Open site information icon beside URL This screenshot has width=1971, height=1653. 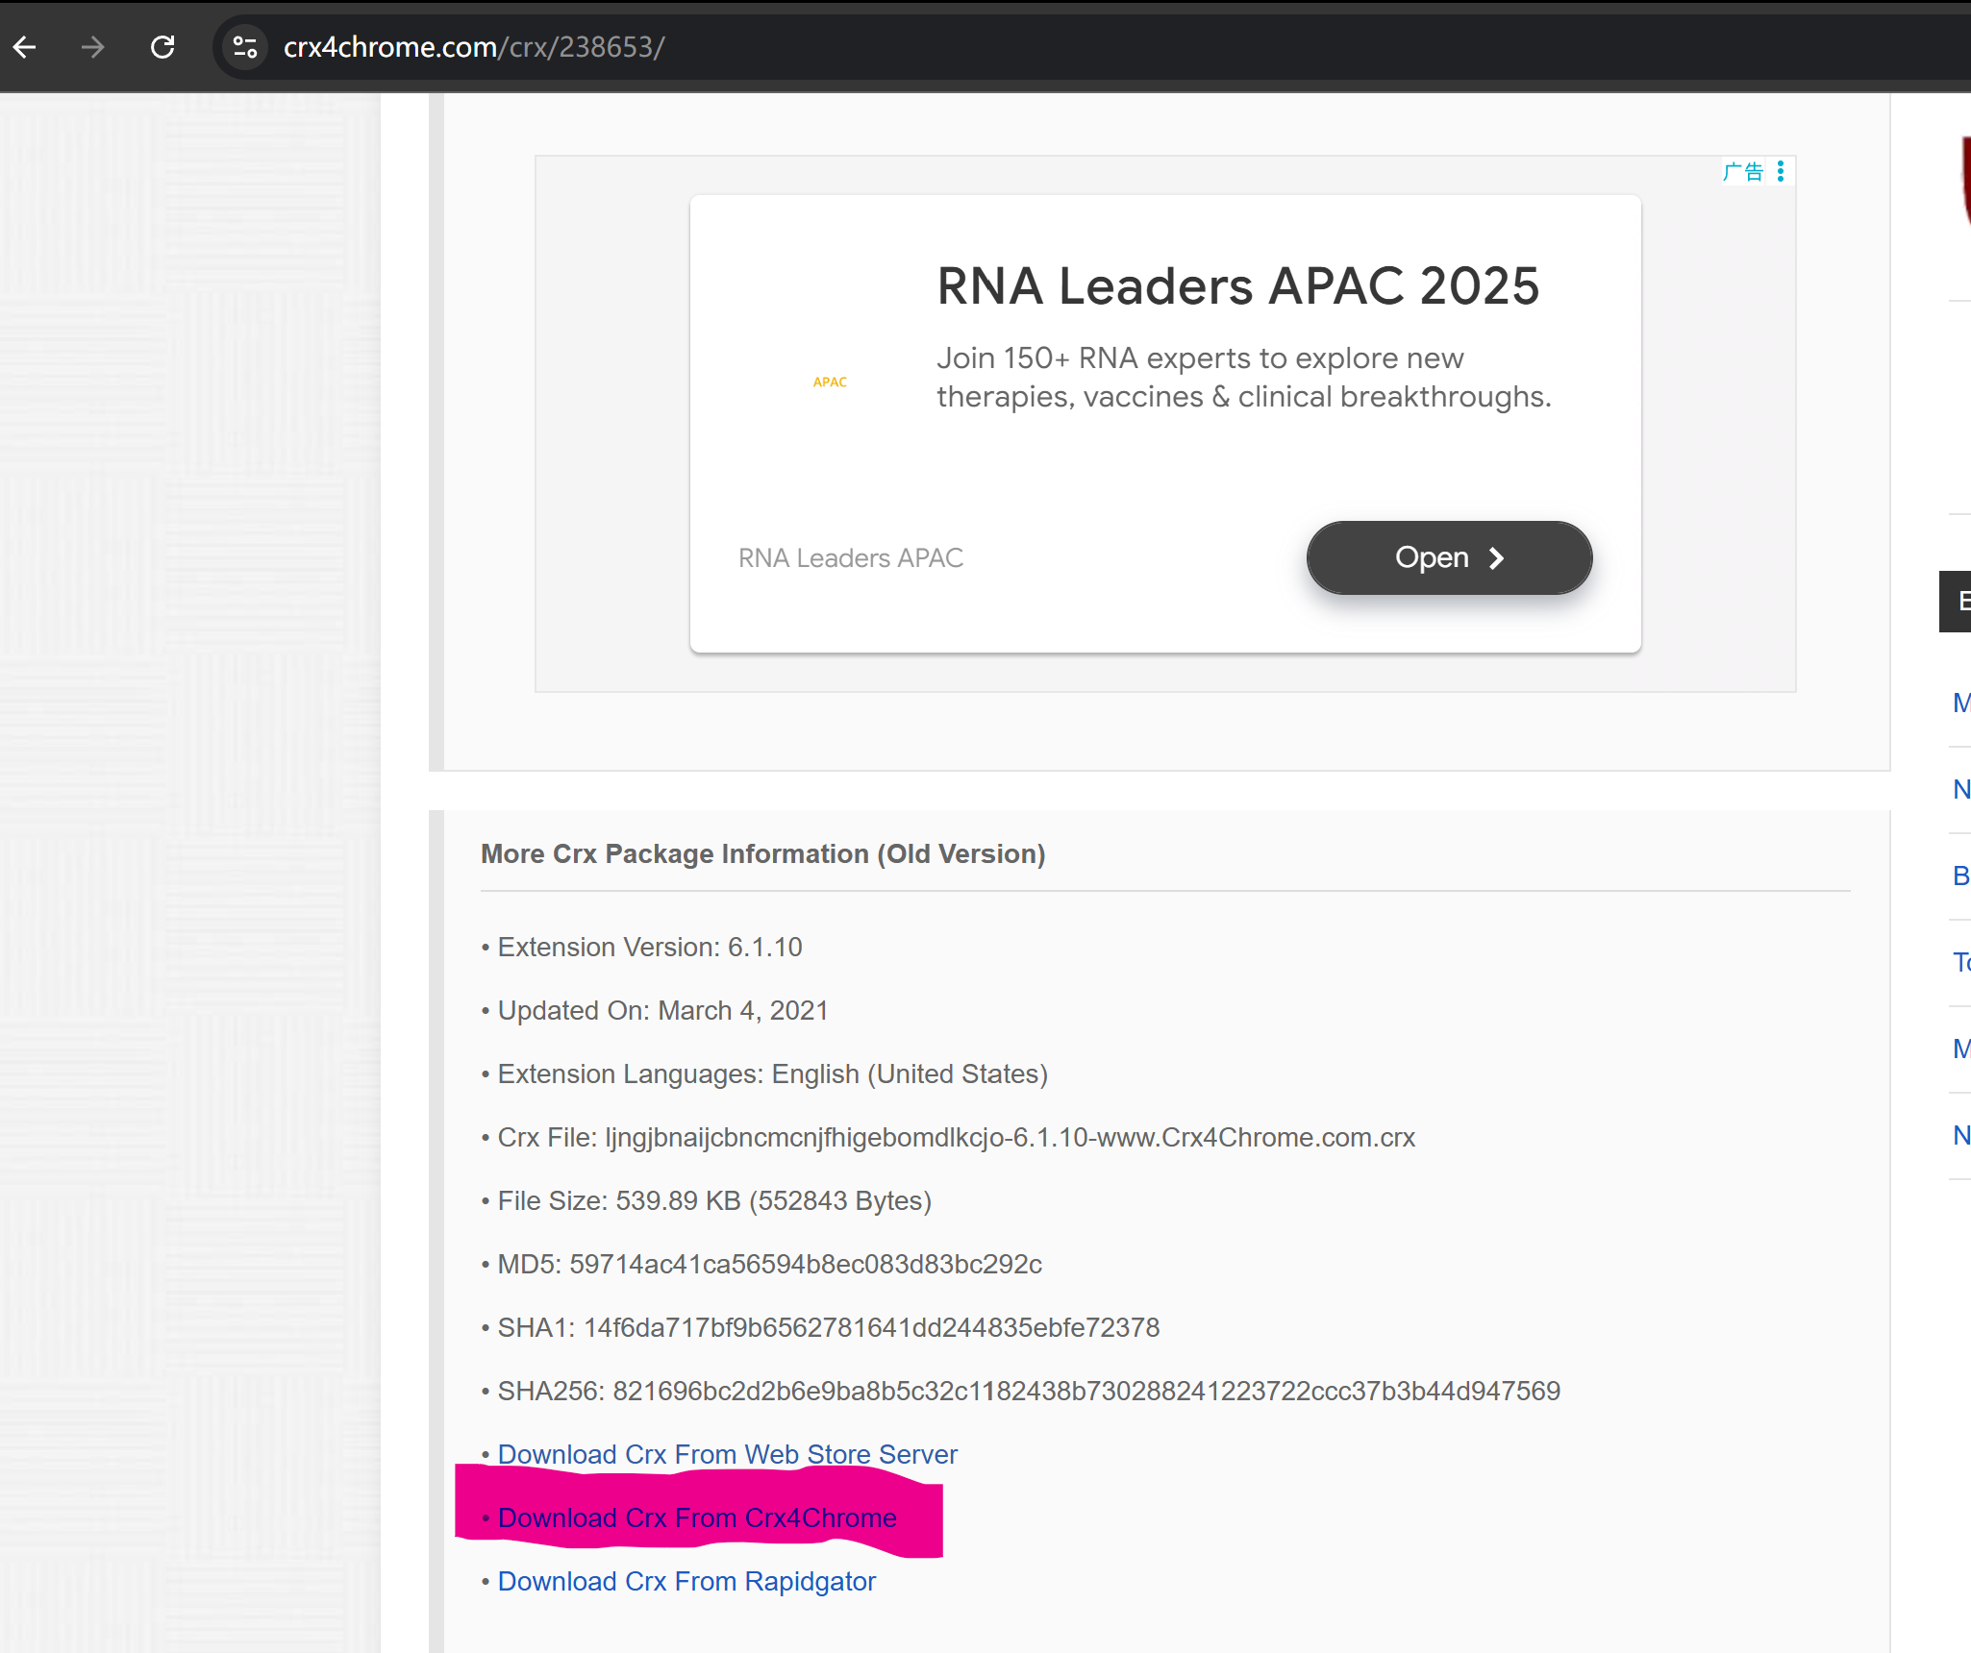coord(245,47)
